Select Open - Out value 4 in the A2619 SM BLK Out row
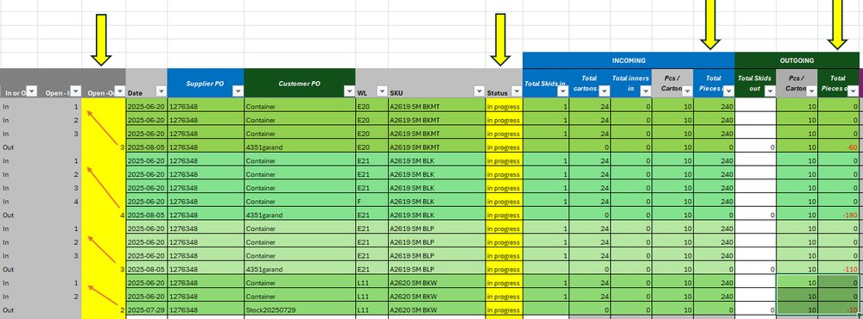The width and height of the screenshot is (863, 319). click(x=104, y=216)
